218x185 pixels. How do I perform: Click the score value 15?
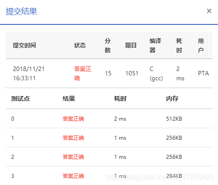click(108, 73)
